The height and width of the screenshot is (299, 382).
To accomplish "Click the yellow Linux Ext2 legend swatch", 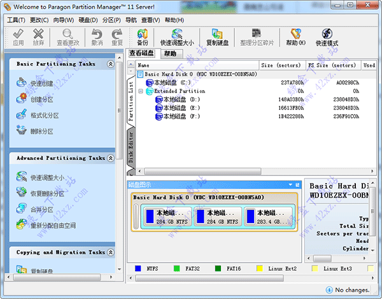I will click(x=260, y=268).
